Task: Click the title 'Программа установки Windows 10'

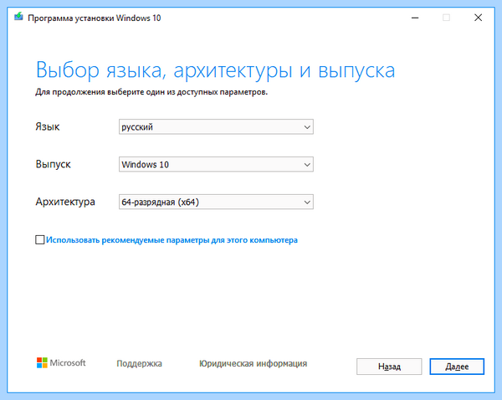Action: pos(94,18)
